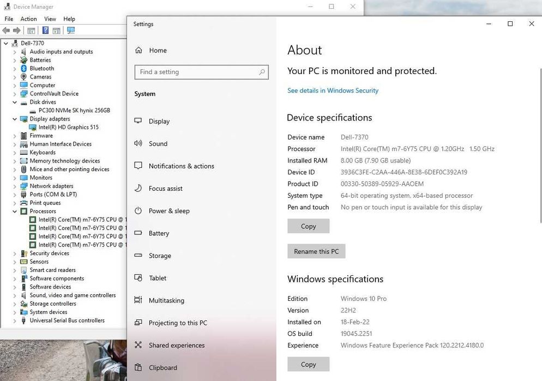Viewport: 542px width, 381px height.
Task: Collapse the Display adapters node
Action: tap(15, 119)
